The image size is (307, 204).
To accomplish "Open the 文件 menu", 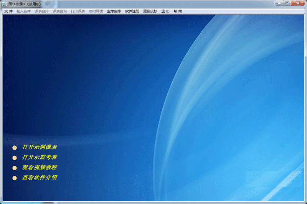I will coord(8,11).
